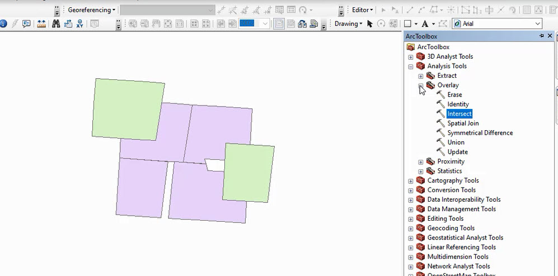Select the HTML Popup tool
The height and width of the screenshot is (276, 558).
coord(26,23)
